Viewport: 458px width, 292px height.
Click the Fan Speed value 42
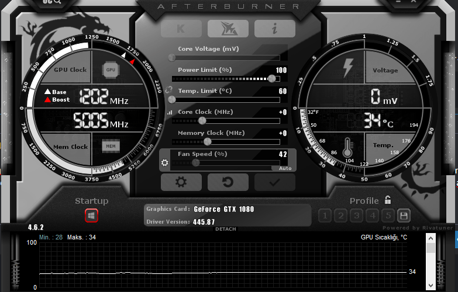click(283, 154)
